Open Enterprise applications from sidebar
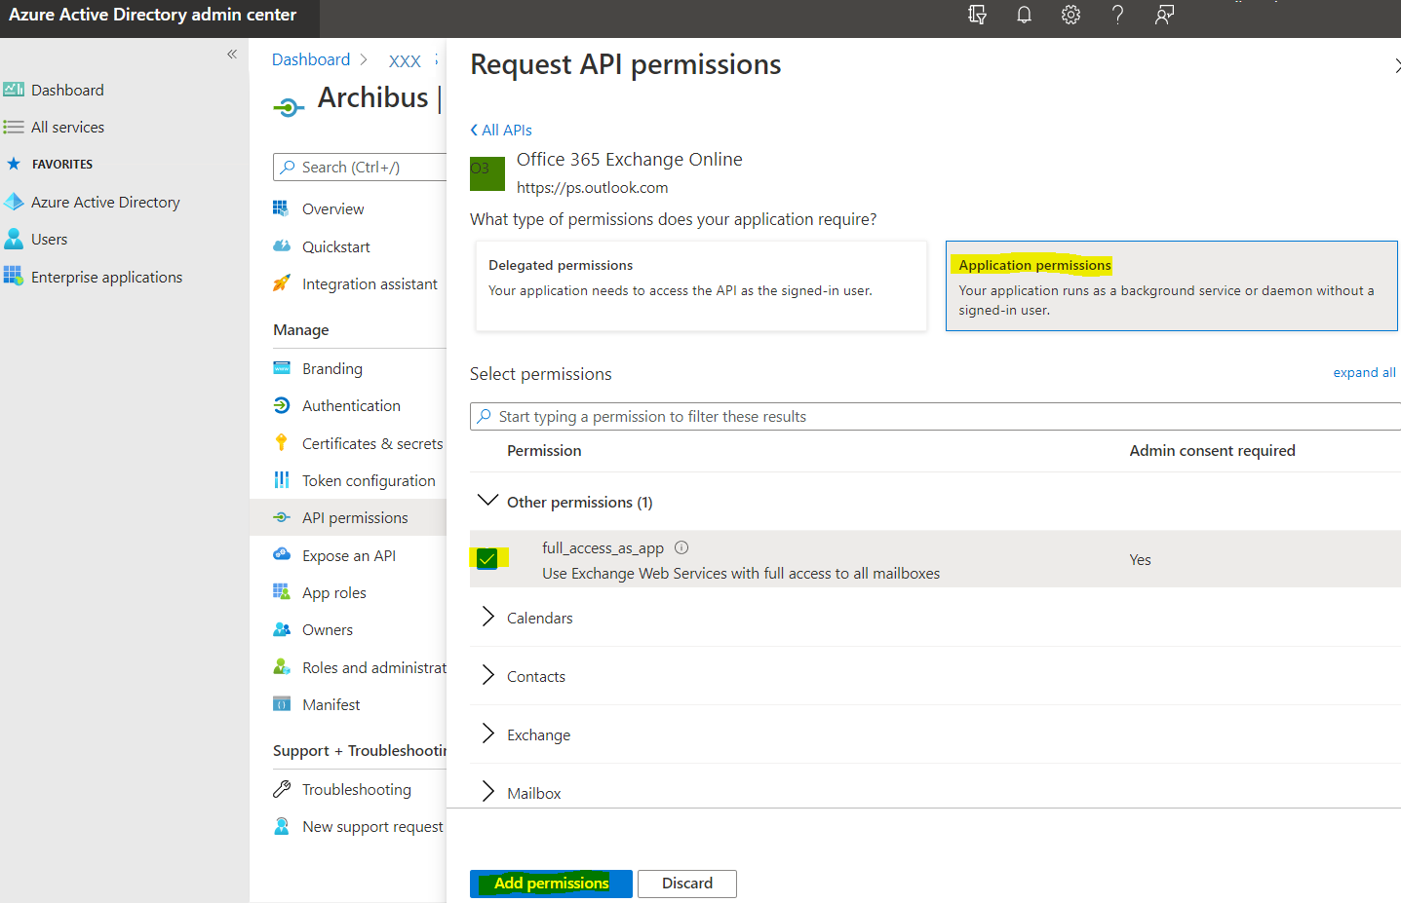Image resolution: width=1401 pixels, height=903 pixels. pyautogui.click(x=107, y=277)
